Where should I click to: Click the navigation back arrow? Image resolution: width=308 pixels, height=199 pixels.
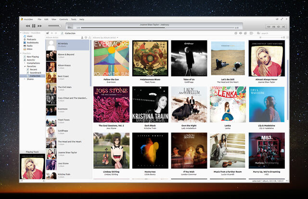(x=52, y=33)
